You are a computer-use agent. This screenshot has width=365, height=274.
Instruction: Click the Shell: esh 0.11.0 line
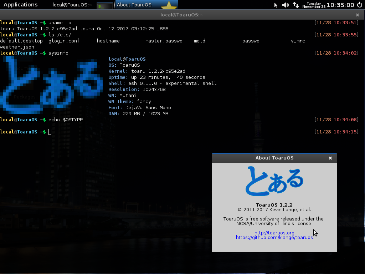click(163, 83)
